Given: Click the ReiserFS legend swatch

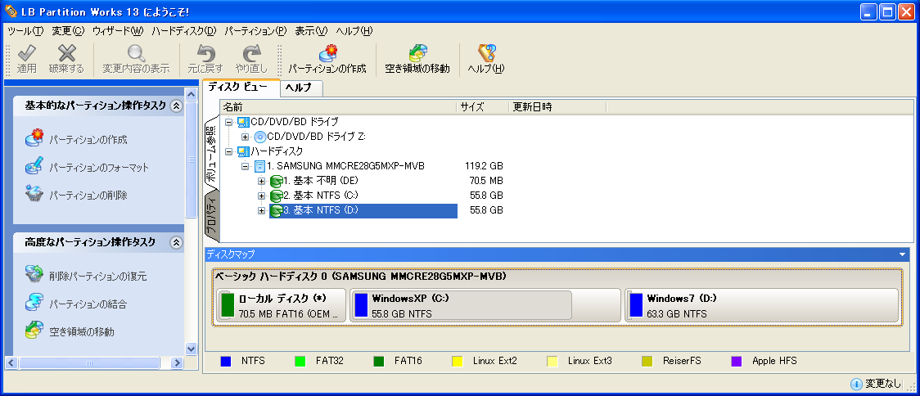Looking at the screenshot, I should [x=647, y=362].
